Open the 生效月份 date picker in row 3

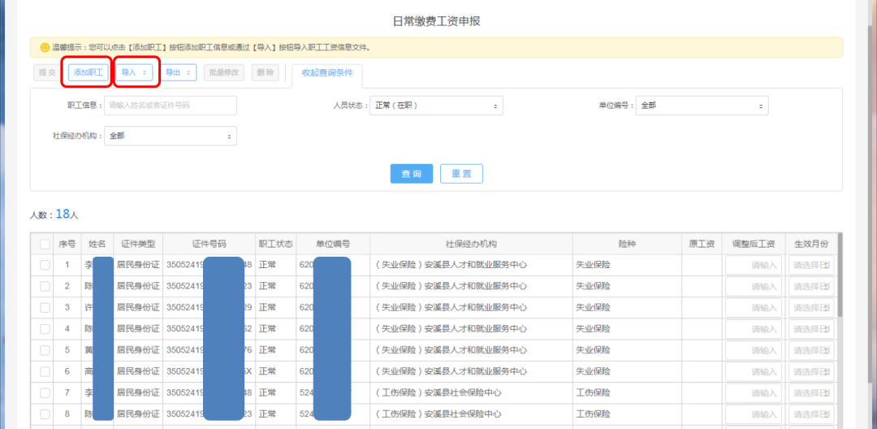[x=811, y=308]
